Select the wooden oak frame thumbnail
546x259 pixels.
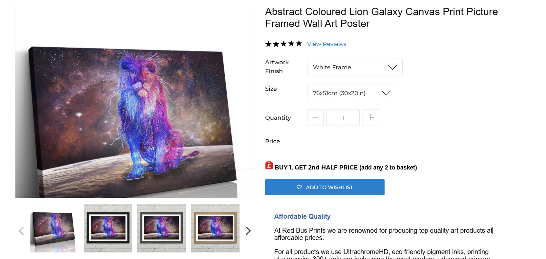pos(215,228)
